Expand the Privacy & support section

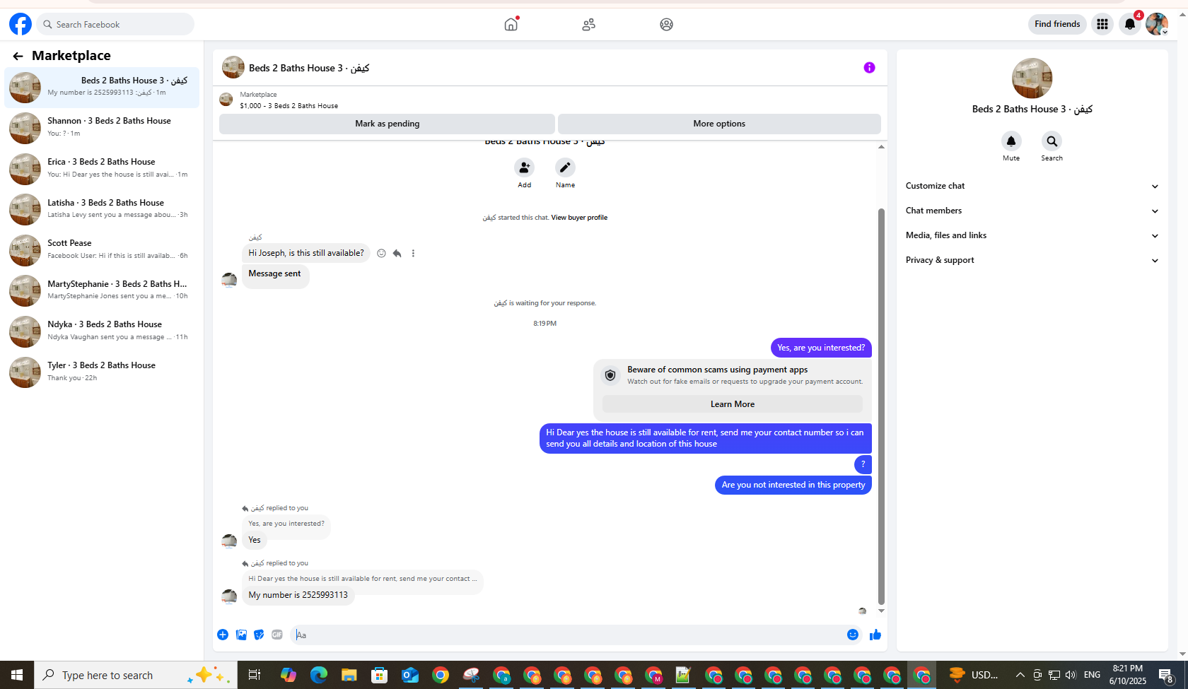(1032, 260)
